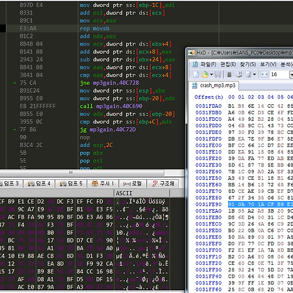The height and width of the screenshot is (293, 293).
Task: Click the Open RAM chip icon in HxD
Action: point(230,74)
